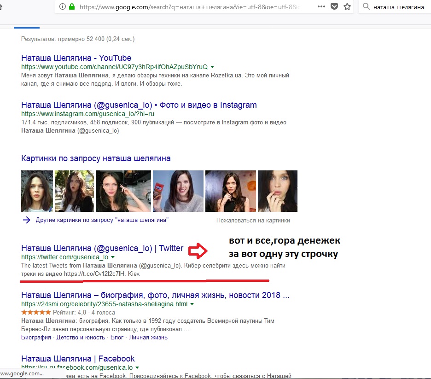Open the Twitter @gusenica_lo search result
The width and height of the screenshot is (431, 379).
102,248
